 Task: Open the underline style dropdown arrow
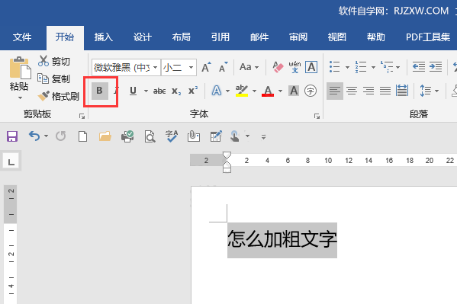146,91
